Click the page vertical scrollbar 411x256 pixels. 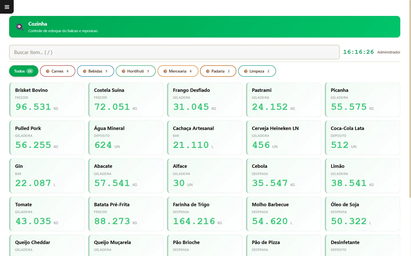pyautogui.click(x=410, y=100)
